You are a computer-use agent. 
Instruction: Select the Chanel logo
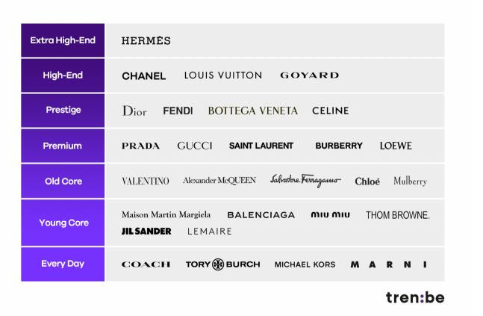click(x=144, y=75)
